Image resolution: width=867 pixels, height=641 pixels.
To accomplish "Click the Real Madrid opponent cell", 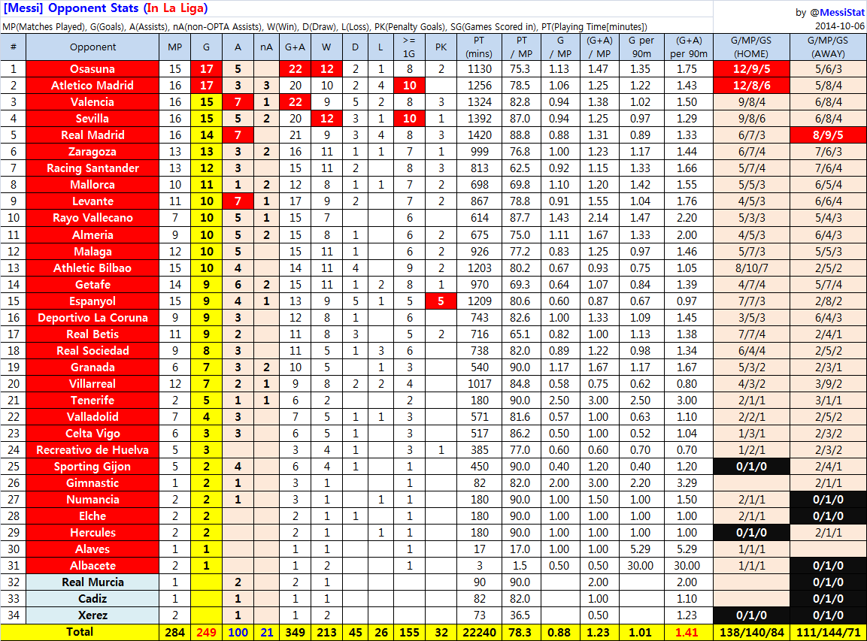I will [92, 135].
